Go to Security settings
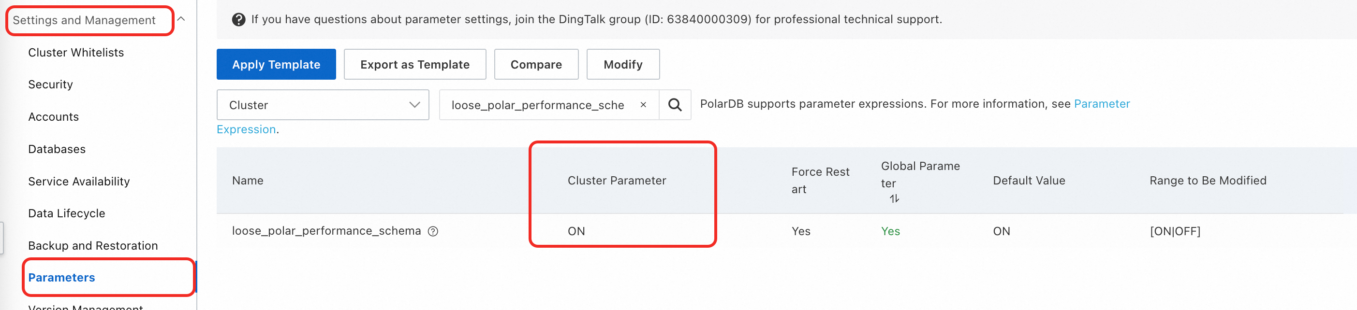The image size is (1357, 310). (x=51, y=84)
